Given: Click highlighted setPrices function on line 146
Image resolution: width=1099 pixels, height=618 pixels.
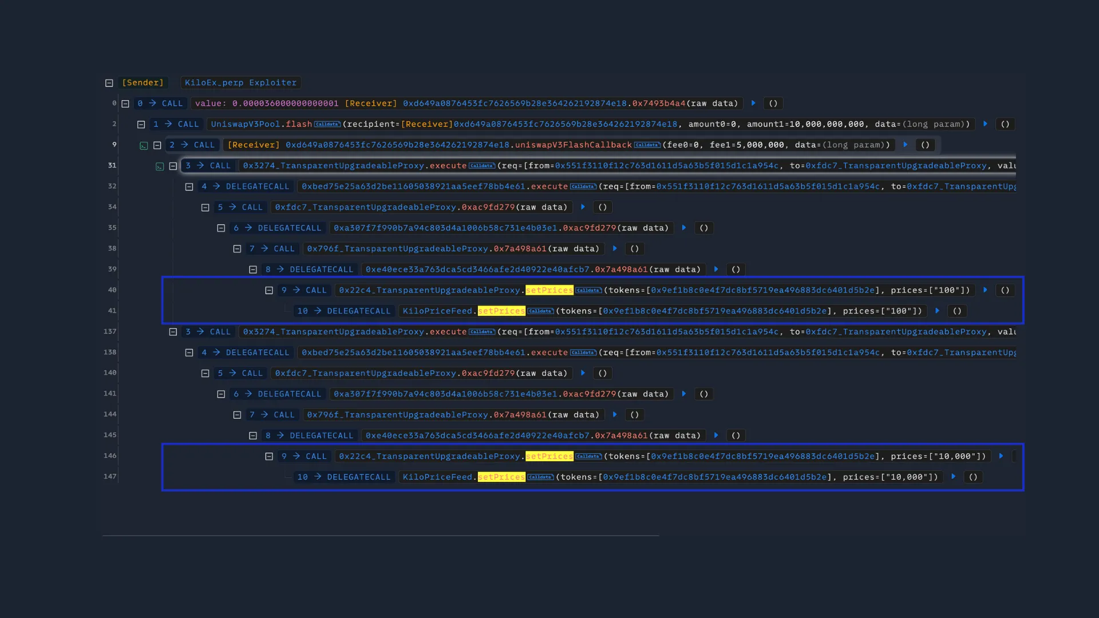Looking at the screenshot, I should click(549, 456).
